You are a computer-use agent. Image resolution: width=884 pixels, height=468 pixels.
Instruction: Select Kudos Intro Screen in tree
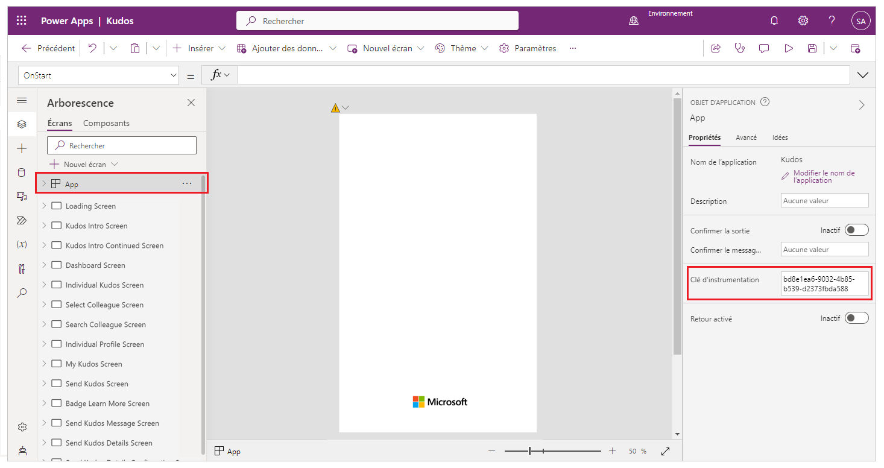[96, 226]
